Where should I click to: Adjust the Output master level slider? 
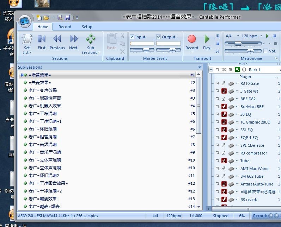(169, 50)
